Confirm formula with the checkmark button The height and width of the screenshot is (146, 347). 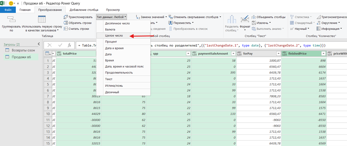click(60, 45)
